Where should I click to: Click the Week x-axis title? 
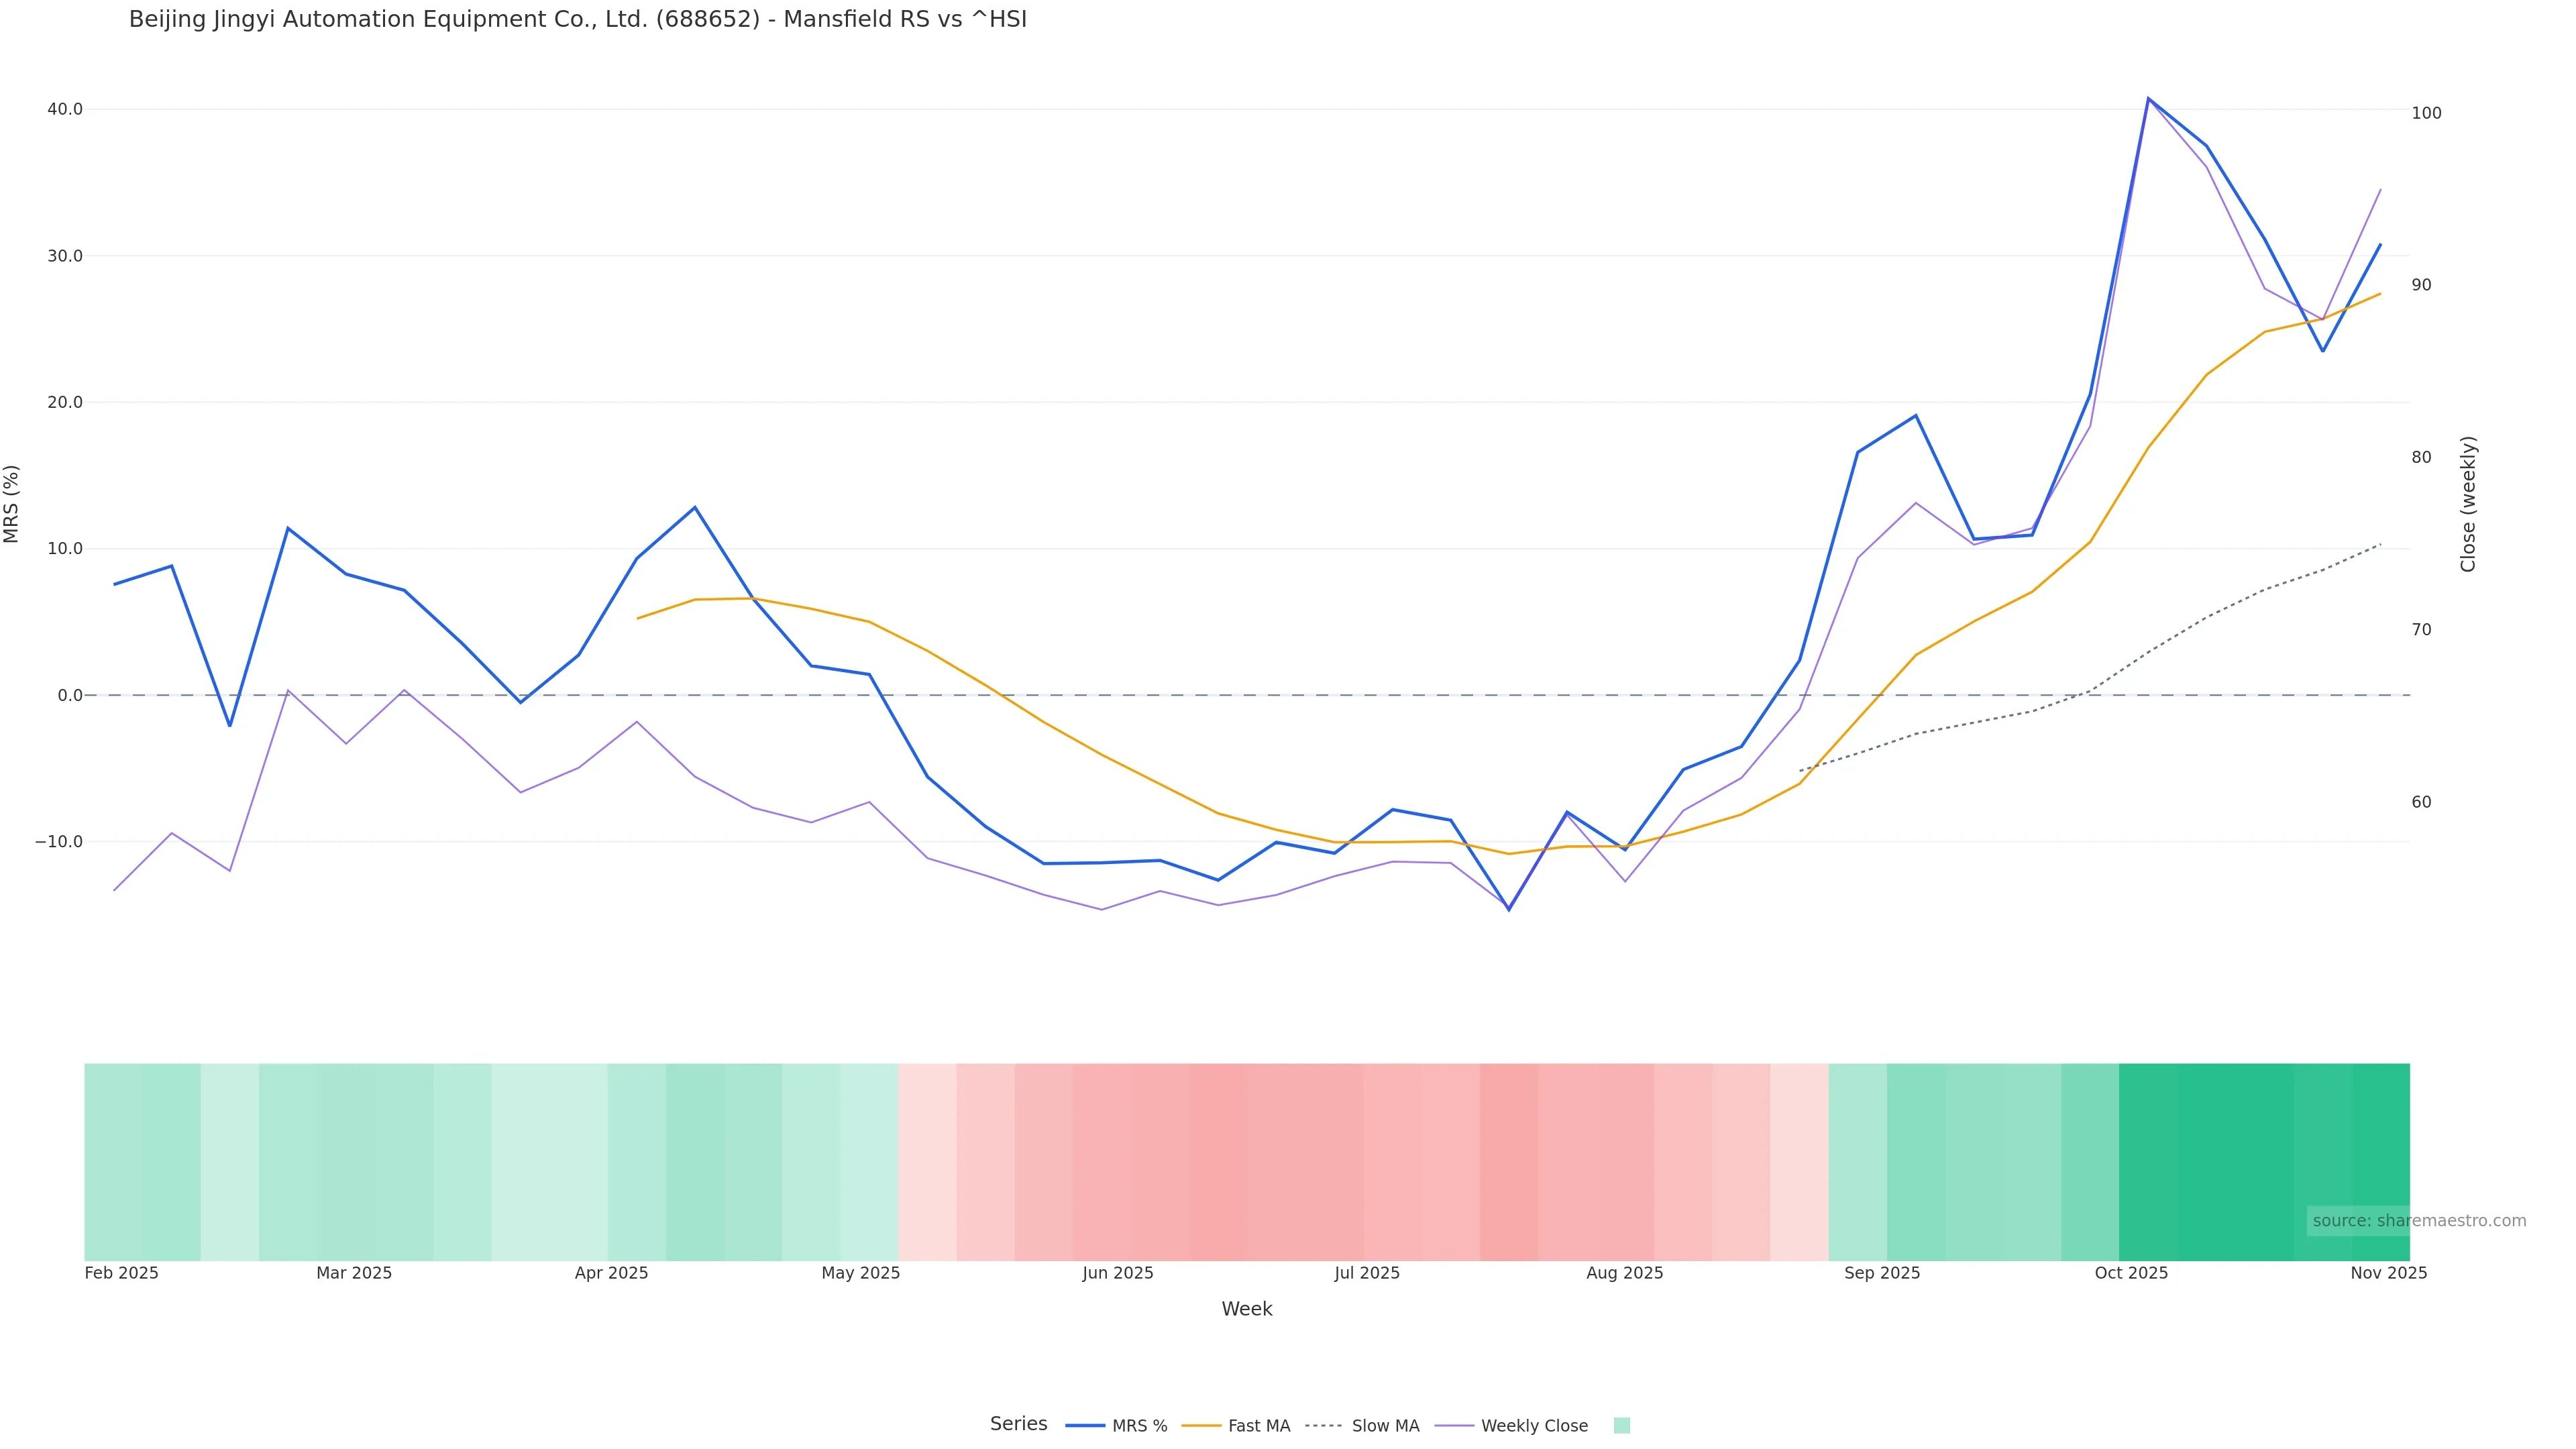[x=1246, y=1309]
